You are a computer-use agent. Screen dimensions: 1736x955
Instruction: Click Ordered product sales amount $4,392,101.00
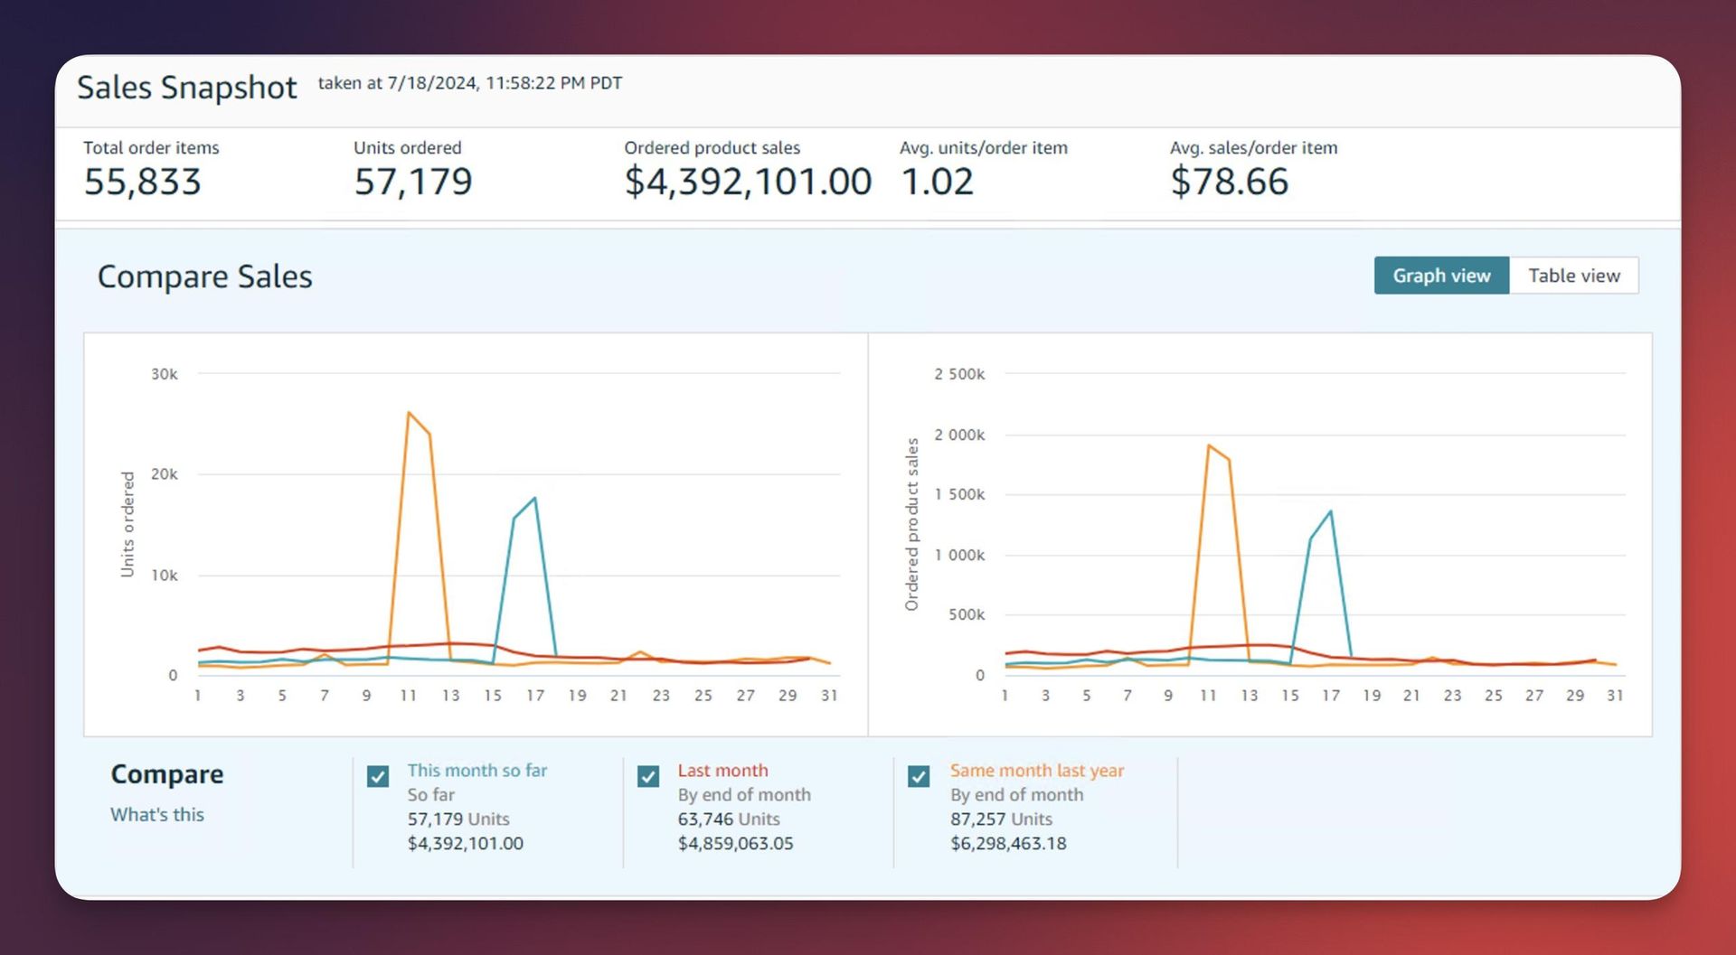[748, 182]
